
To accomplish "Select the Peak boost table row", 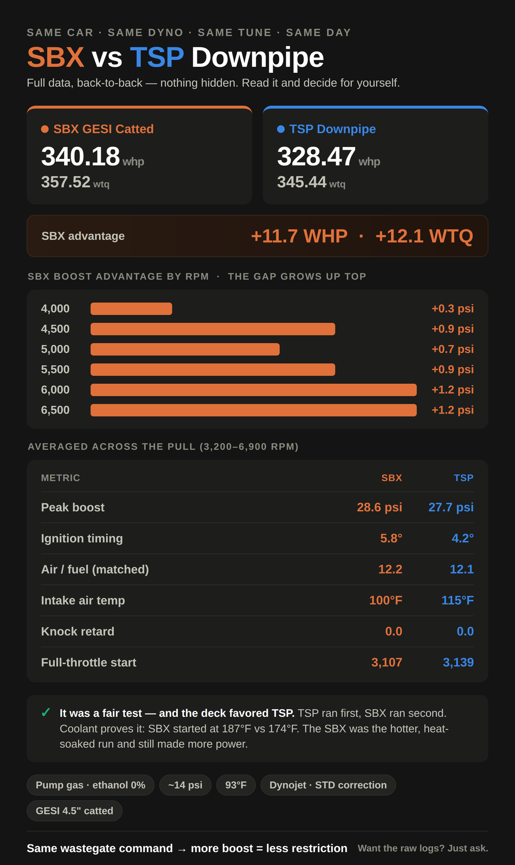I will (257, 507).
